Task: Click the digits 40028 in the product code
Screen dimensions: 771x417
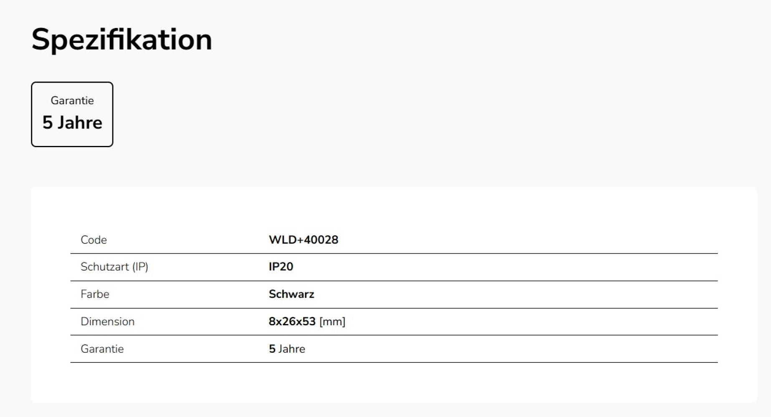Action: click(321, 240)
